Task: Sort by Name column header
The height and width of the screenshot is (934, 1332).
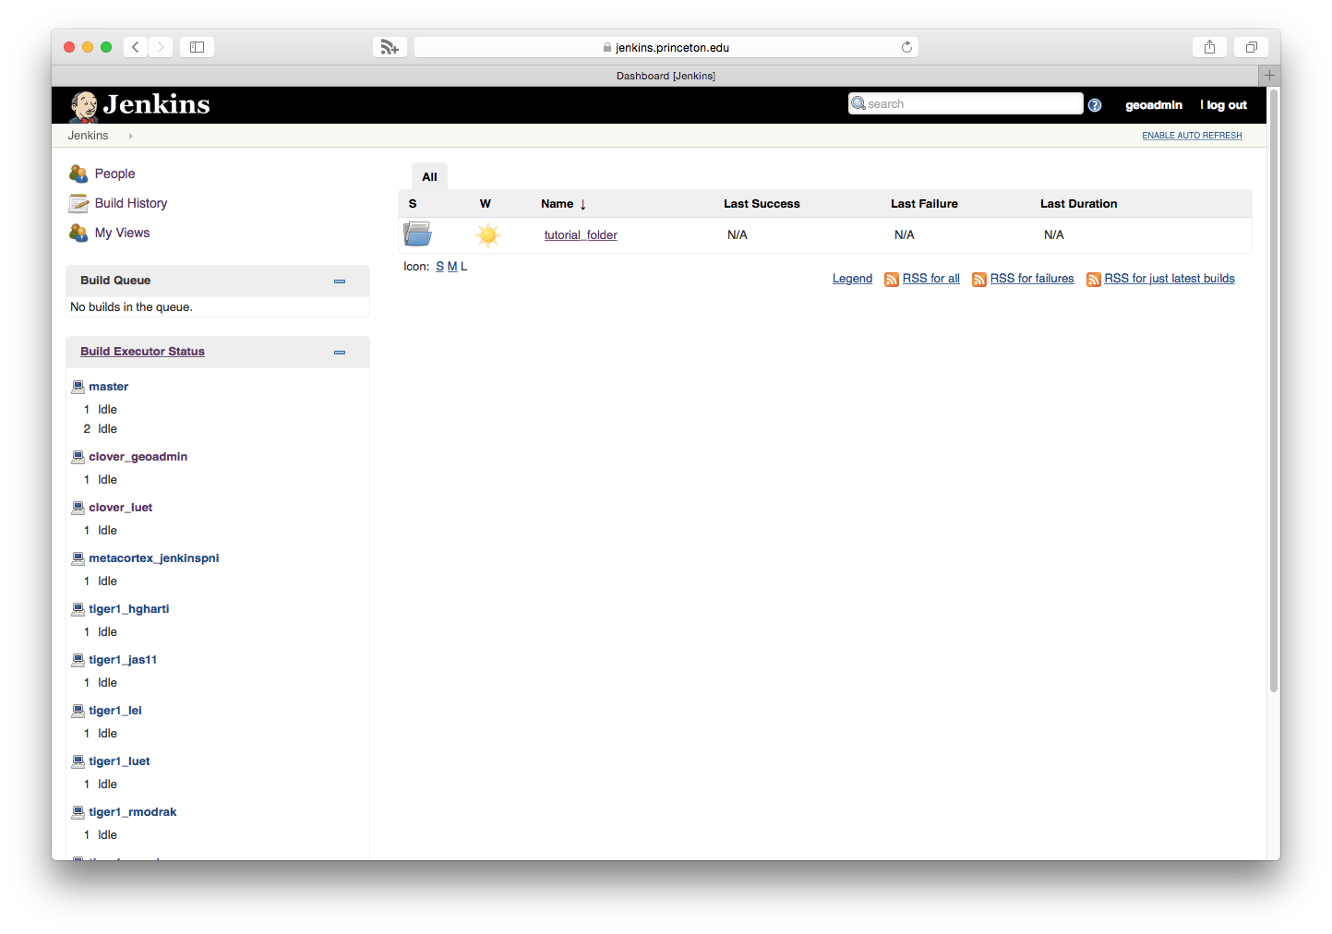Action: click(564, 204)
